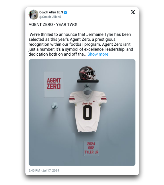The width and height of the screenshot is (164, 185).
Task: Click the Jul 17, 2024 date
Action: [x=51, y=170]
